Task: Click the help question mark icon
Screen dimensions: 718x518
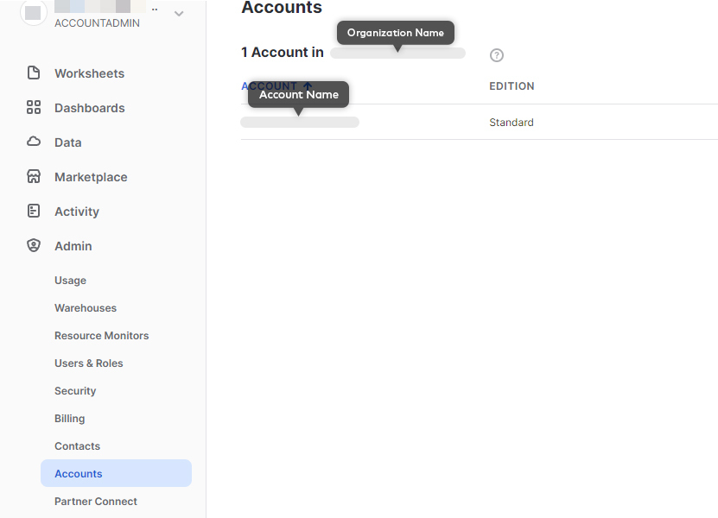Action: tap(496, 55)
